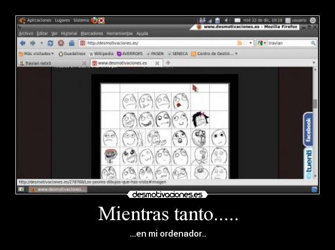Open the search engine selector dropdown
Image resolution: width=335 pixels, height=250 pixels.
click(262, 43)
